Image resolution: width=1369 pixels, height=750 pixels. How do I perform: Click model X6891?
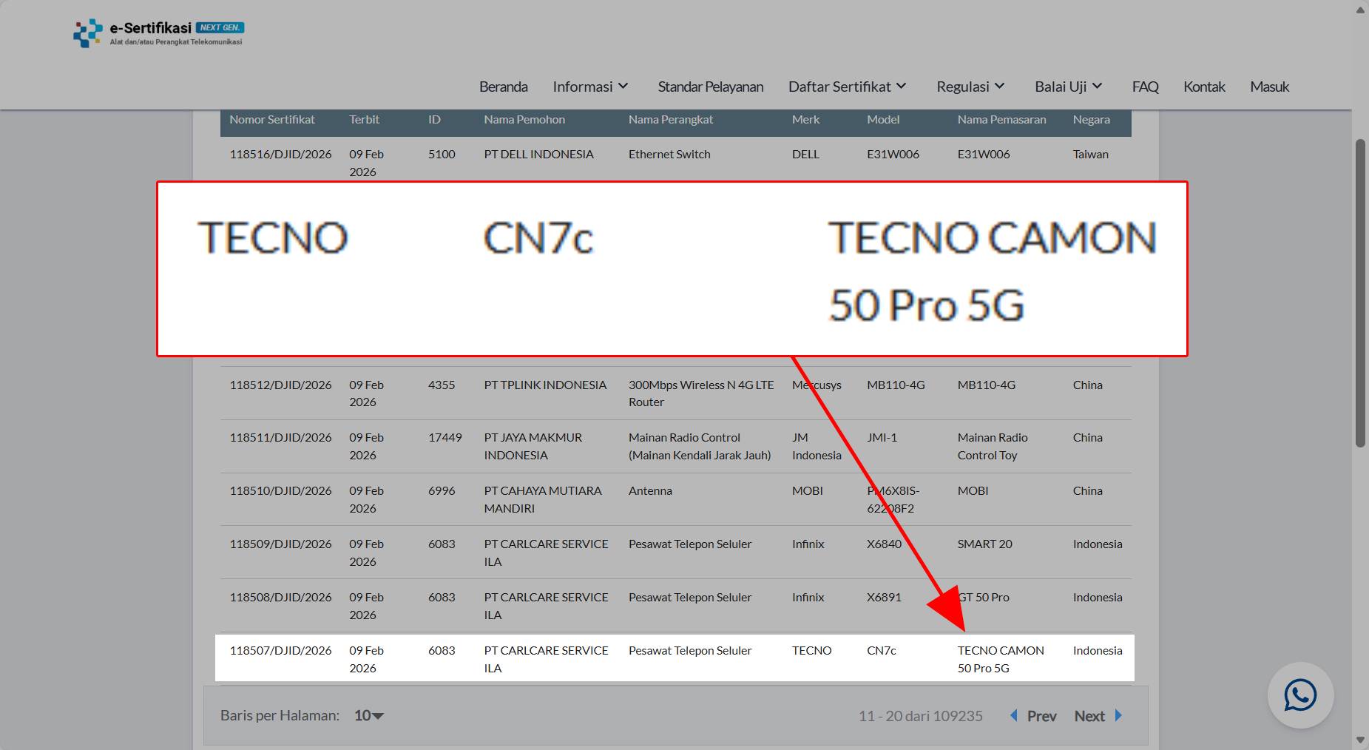[x=884, y=597]
